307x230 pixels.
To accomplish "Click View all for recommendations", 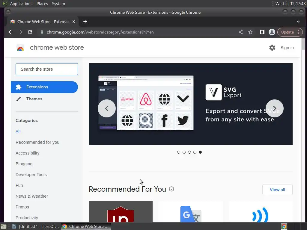I will click(x=277, y=190).
